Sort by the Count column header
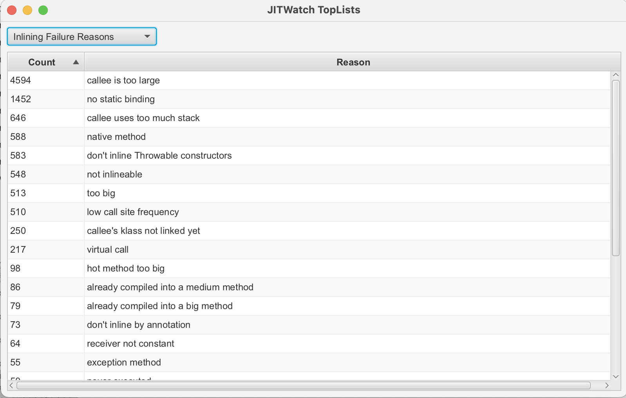 (46, 62)
